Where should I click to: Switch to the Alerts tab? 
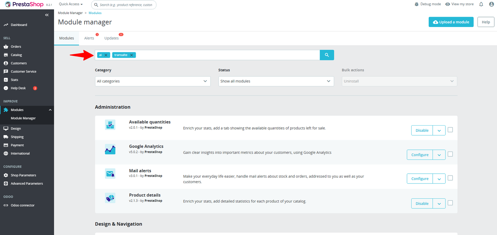[89, 38]
